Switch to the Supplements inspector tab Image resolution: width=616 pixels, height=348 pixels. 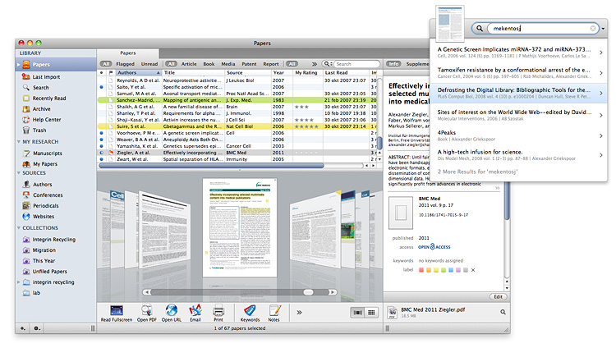click(418, 64)
